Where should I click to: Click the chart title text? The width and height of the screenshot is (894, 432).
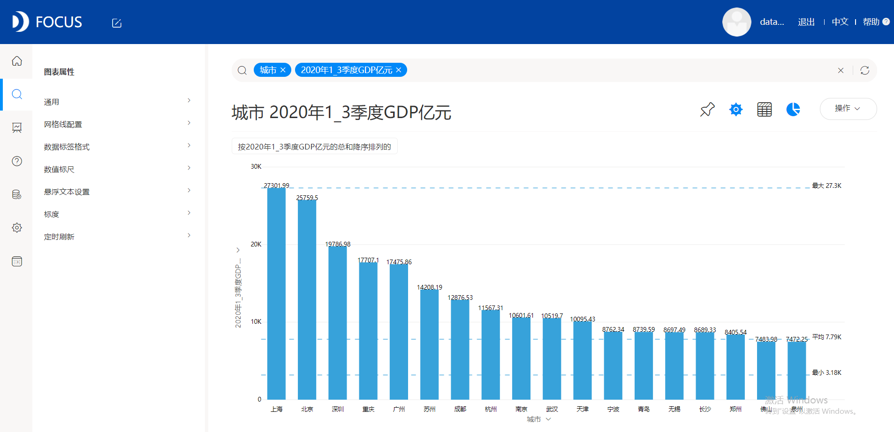click(x=341, y=112)
